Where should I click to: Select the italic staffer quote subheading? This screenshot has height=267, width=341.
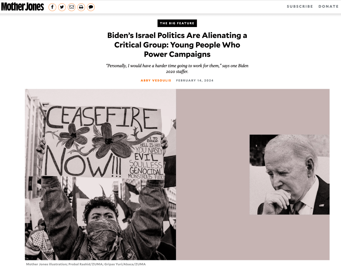coord(177,68)
